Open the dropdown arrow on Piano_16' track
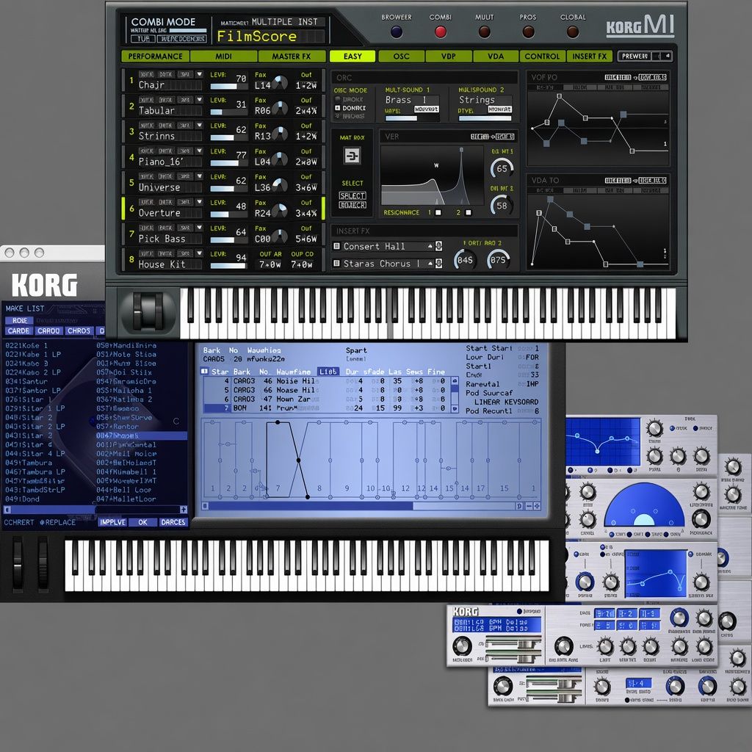This screenshot has height=752, width=752. click(199, 151)
